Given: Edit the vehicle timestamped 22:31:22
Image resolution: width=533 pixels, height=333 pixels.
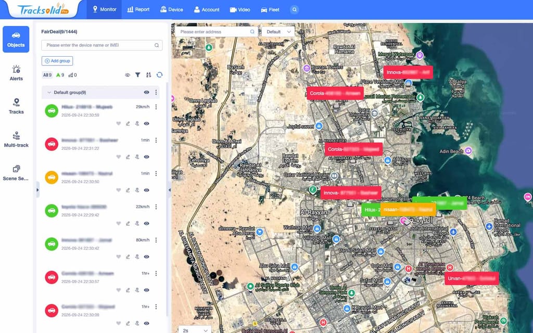Looking at the screenshot, I should 128,157.
